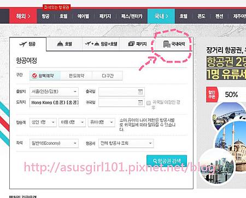Open the 전체 항공사 조회 airline dropdown

[126, 143]
